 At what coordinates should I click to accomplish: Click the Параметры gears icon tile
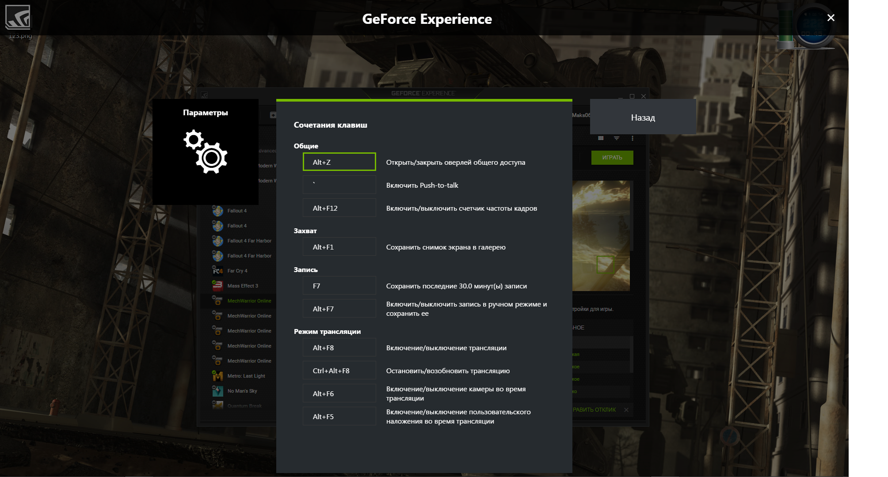coord(206,151)
